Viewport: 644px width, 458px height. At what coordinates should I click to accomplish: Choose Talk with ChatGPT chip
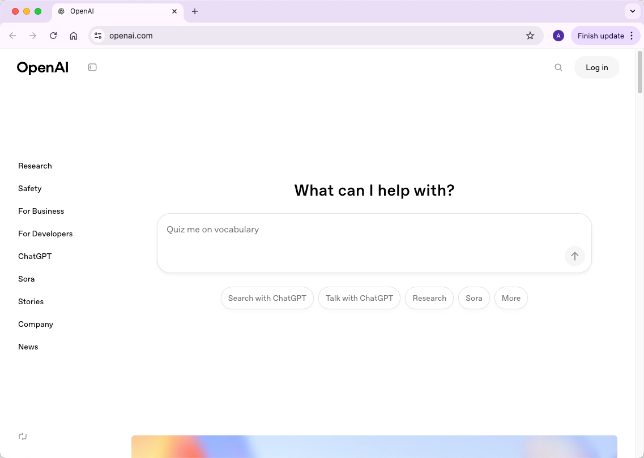click(359, 298)
